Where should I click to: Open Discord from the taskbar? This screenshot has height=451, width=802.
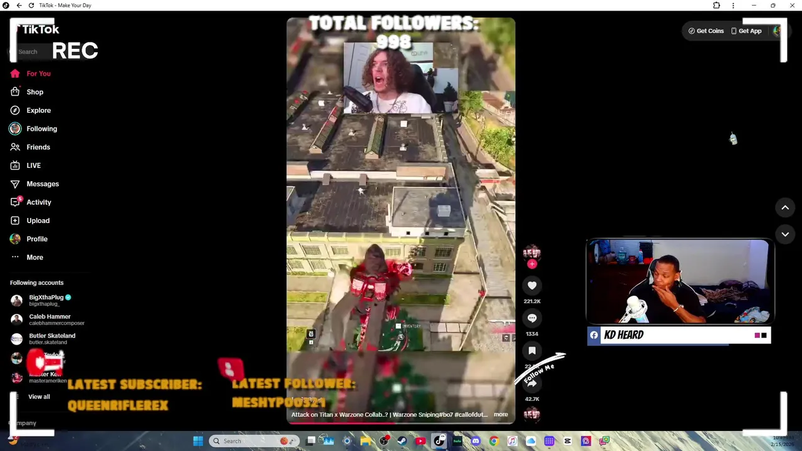[476, 441]
